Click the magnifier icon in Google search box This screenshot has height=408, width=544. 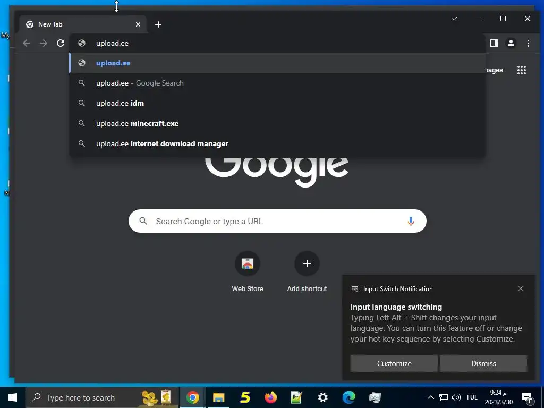[x=143, y=221]
